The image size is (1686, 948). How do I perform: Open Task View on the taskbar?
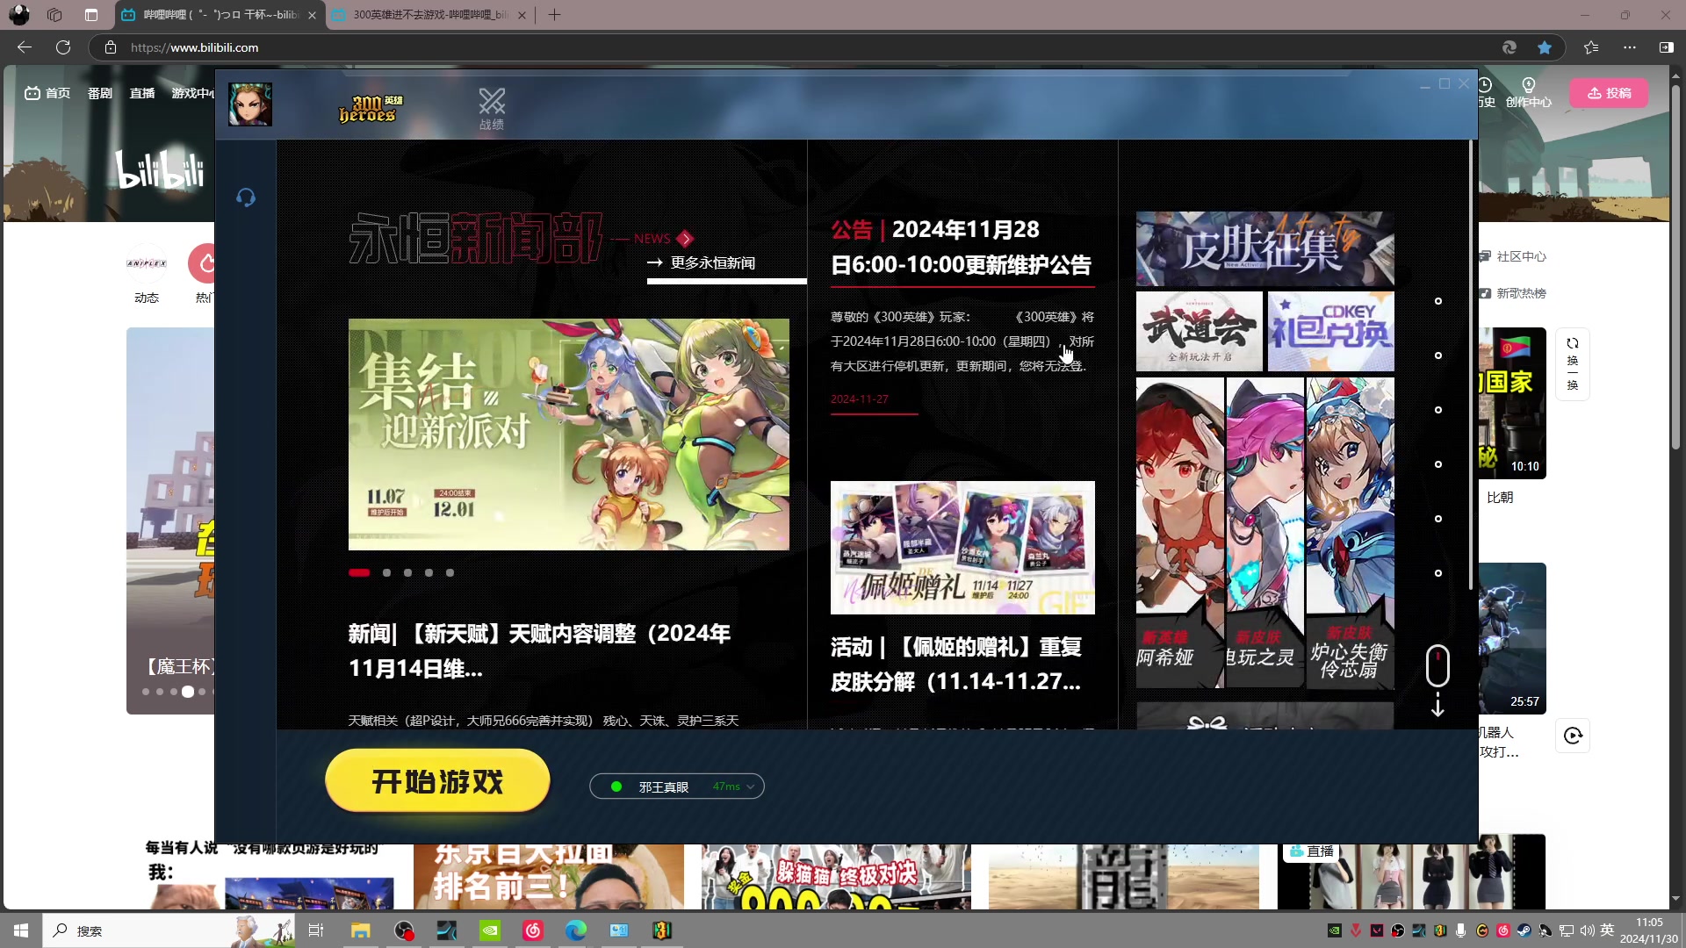(316, 930)
